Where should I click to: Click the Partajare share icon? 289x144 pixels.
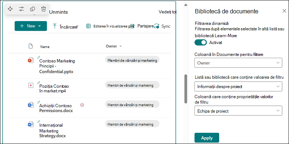click(132, 26)
